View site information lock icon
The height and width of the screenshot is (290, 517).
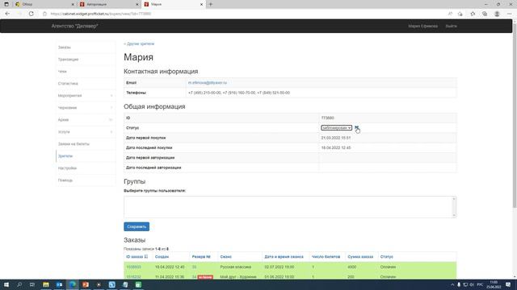45,14
